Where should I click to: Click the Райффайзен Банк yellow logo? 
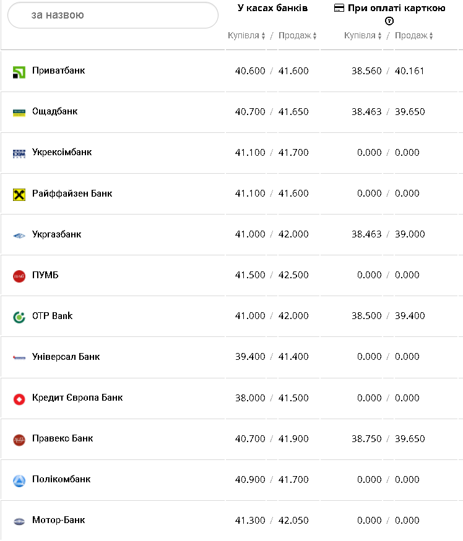point(19,194)
